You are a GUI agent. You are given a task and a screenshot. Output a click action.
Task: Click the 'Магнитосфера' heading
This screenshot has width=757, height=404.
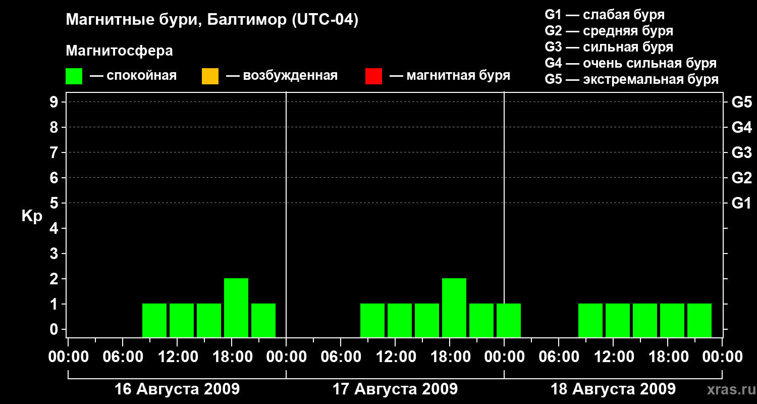coord(119,51)
